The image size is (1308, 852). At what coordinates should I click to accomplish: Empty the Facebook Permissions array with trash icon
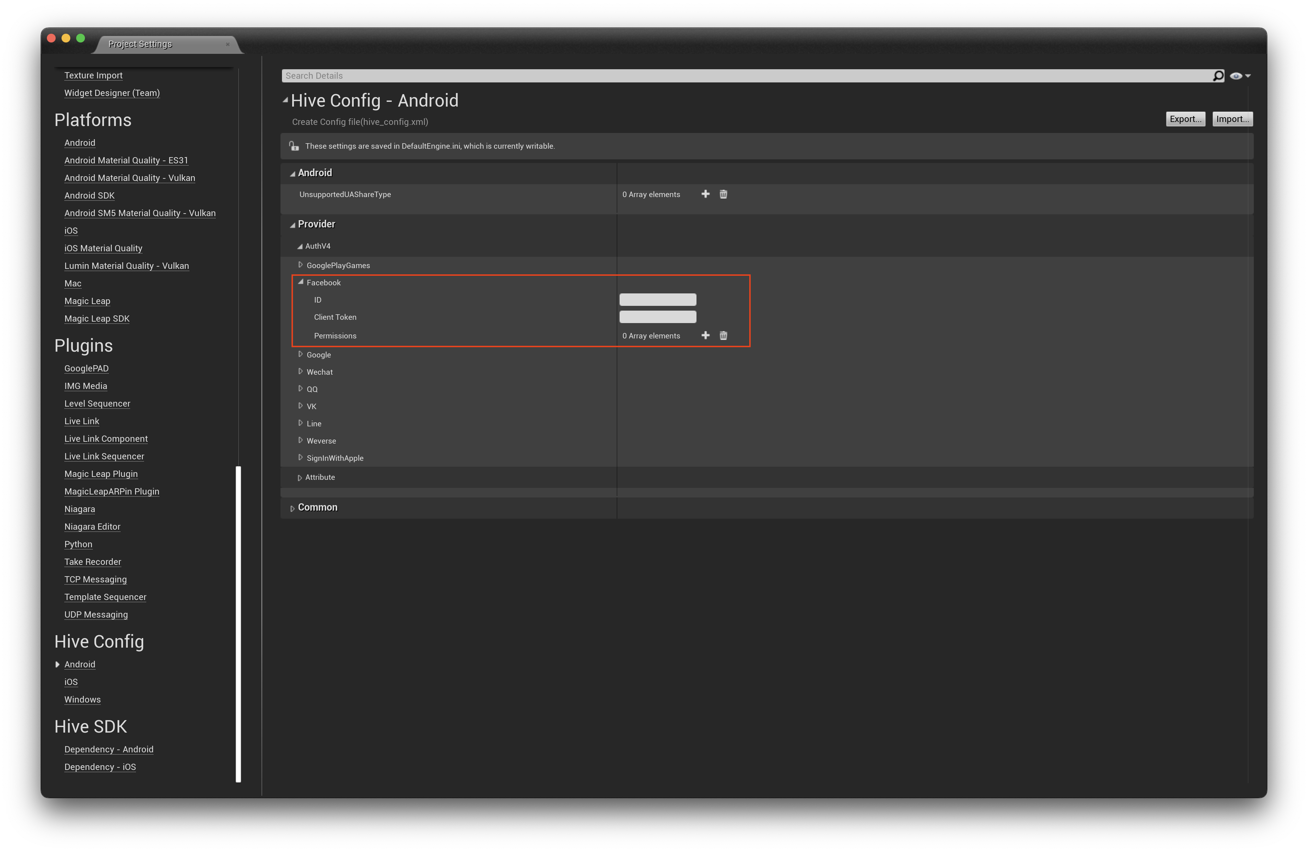click(723, 335)
